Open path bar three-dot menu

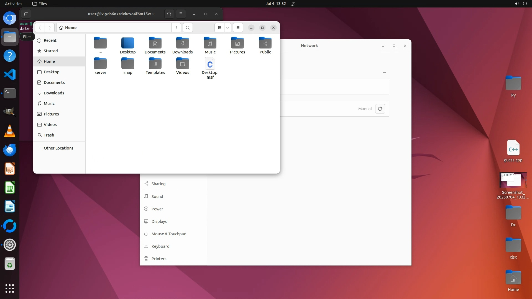tap(176, 28)
